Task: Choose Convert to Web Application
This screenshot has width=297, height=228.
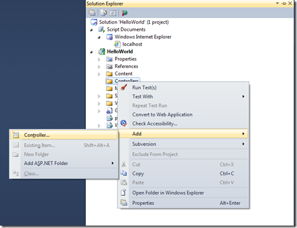Action: (183, 115)
